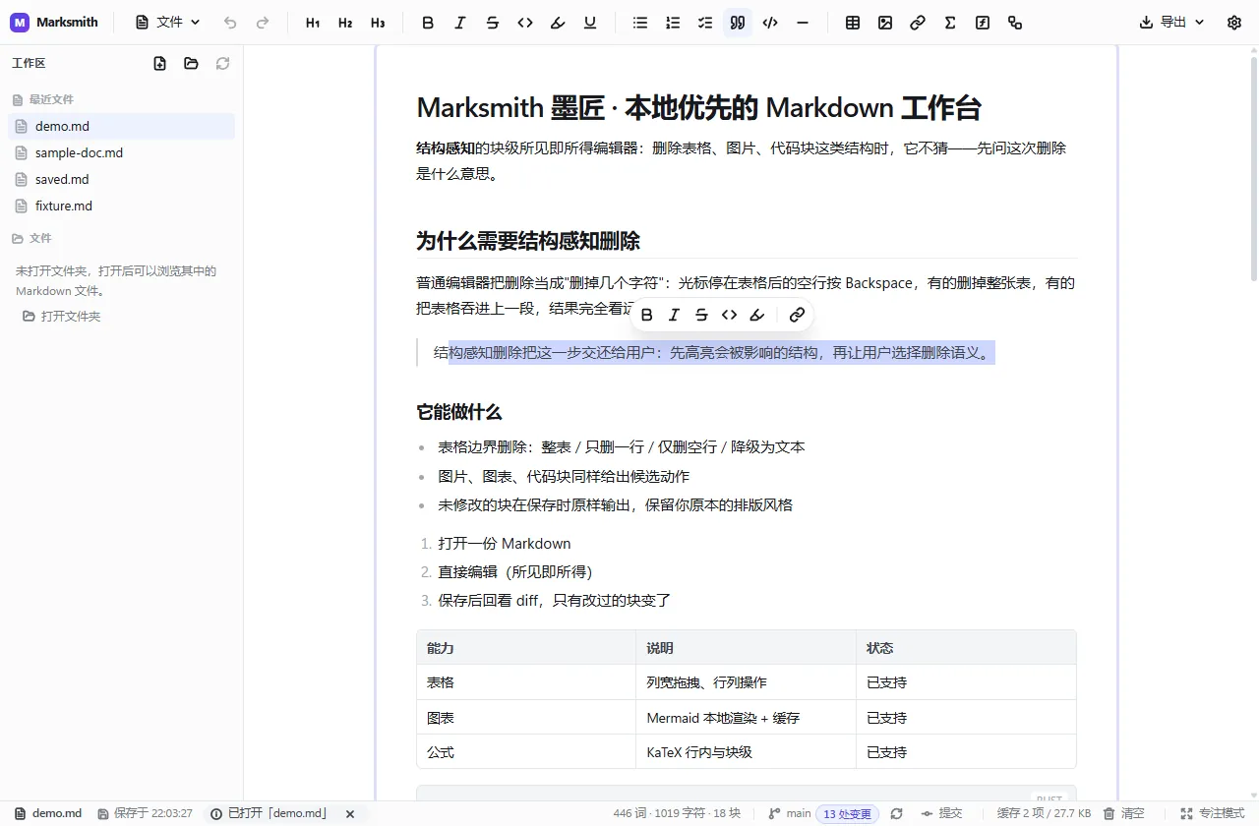Add link from the floating selection toolbar
This screenshot has width=1259, height=826.
click(x=798, y=315)
